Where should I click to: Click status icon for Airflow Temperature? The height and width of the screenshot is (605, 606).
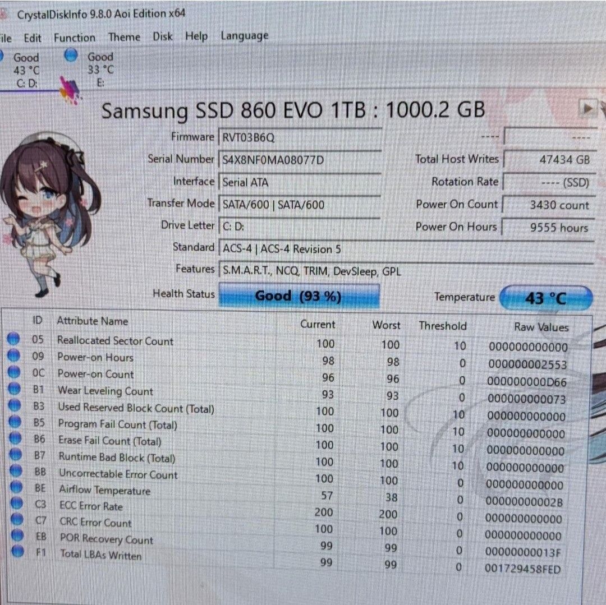[x=16, y=487]
